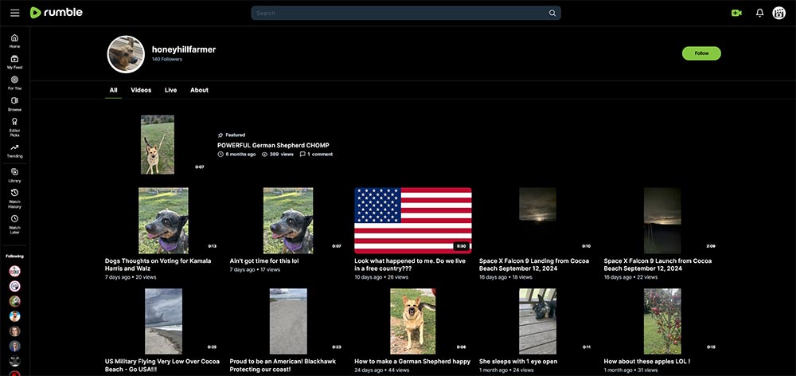Open Trending in sidebar
The height and width of the screenshot is (376, 796).
click(14, 151)
